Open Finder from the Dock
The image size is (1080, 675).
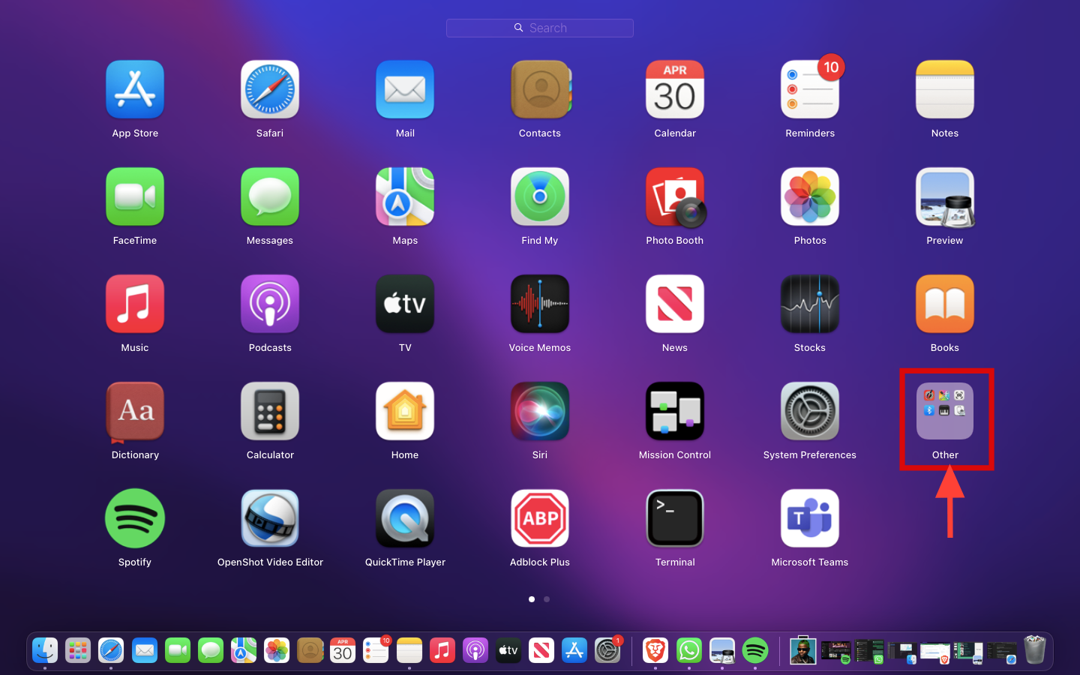click(45, 650)
